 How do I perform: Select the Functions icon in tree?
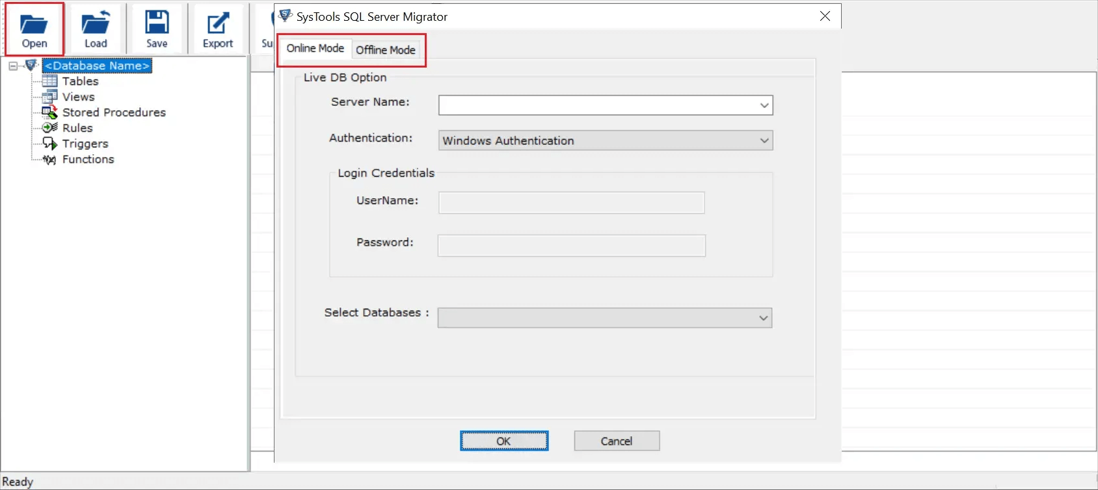pos(49,159)
